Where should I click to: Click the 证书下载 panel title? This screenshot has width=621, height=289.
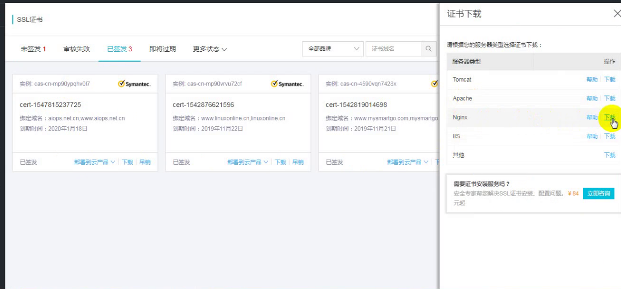pos(465,14)
